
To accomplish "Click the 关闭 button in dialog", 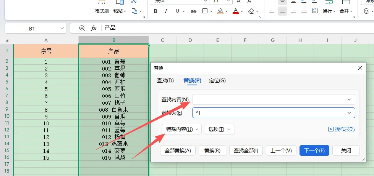I will (x=346, y=150).
